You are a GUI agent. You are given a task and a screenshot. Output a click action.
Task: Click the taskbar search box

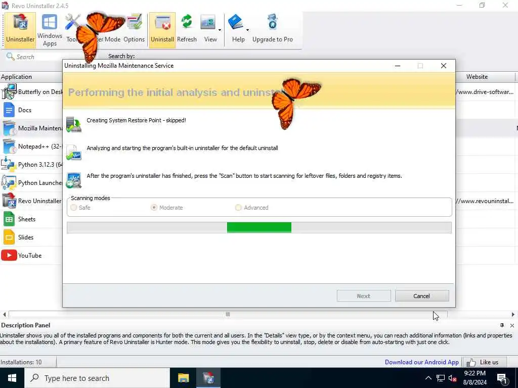(x=97, y=378)
